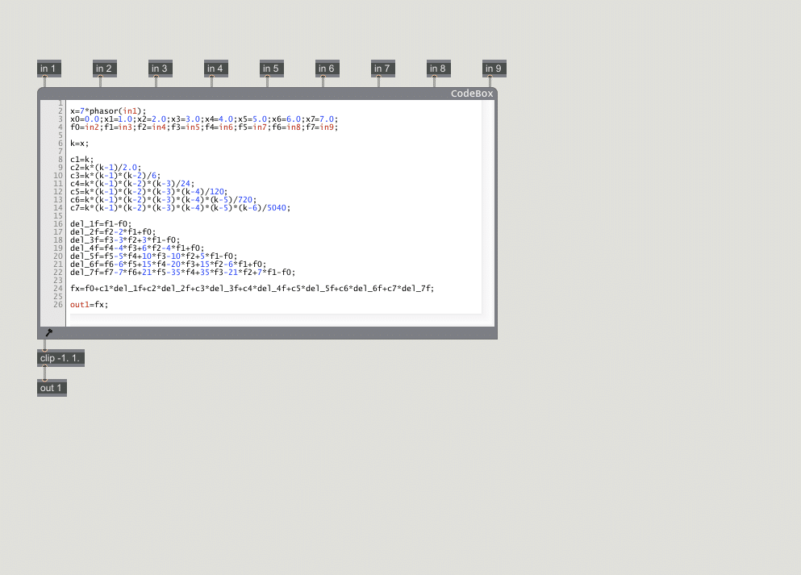801x575 pixels.
Task: Click the CodeBox label text
Action: 472,93
